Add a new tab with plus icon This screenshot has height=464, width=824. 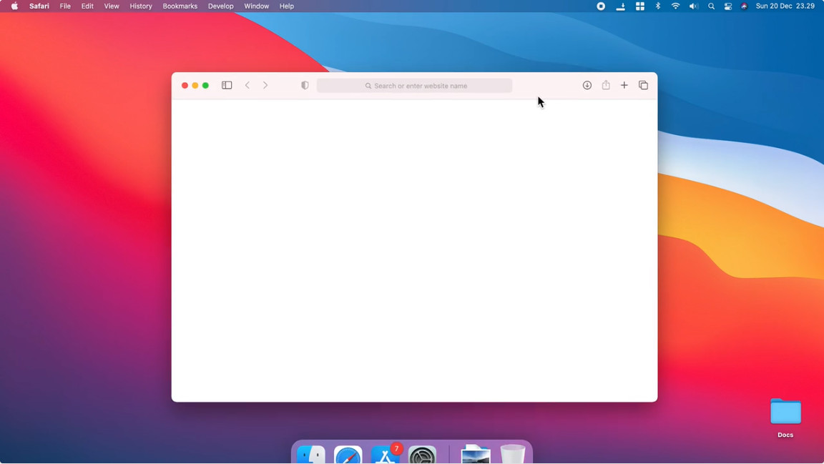coord(624,85)
